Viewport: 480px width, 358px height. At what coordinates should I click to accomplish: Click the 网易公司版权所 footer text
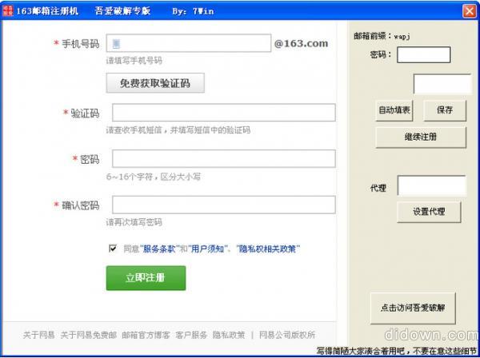(x=287, y=335)
